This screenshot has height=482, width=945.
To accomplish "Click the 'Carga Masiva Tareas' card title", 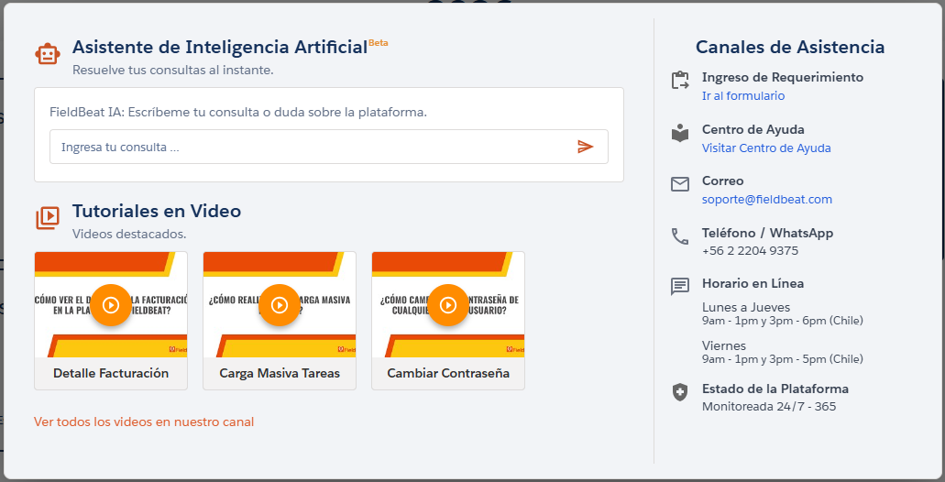I will point(280,373).
